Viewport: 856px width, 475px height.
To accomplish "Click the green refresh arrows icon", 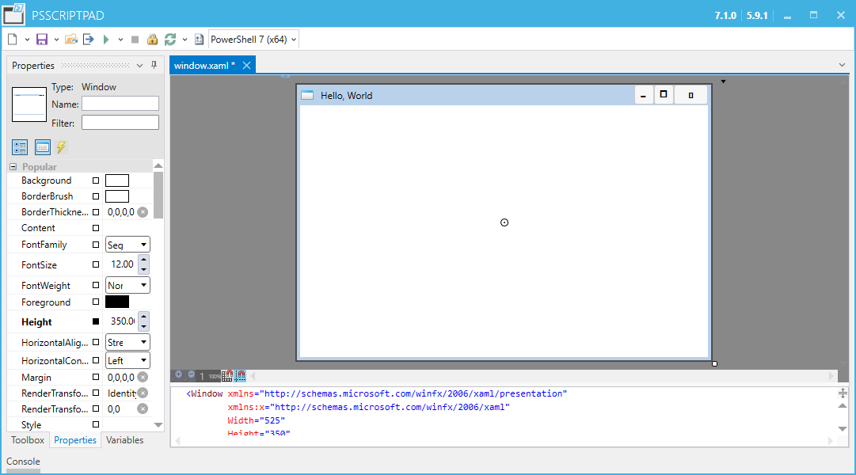I will pos(169,40).
